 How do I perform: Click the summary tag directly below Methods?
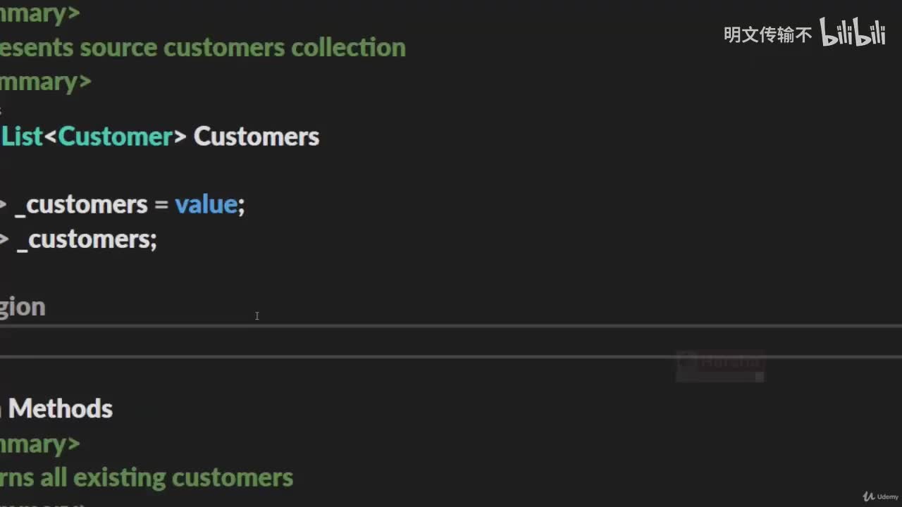tap(39, 444)
